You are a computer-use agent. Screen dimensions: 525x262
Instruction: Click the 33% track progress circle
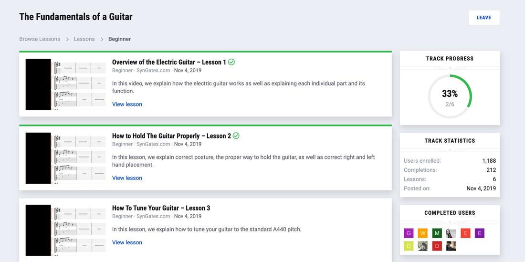tap(450, 97)
